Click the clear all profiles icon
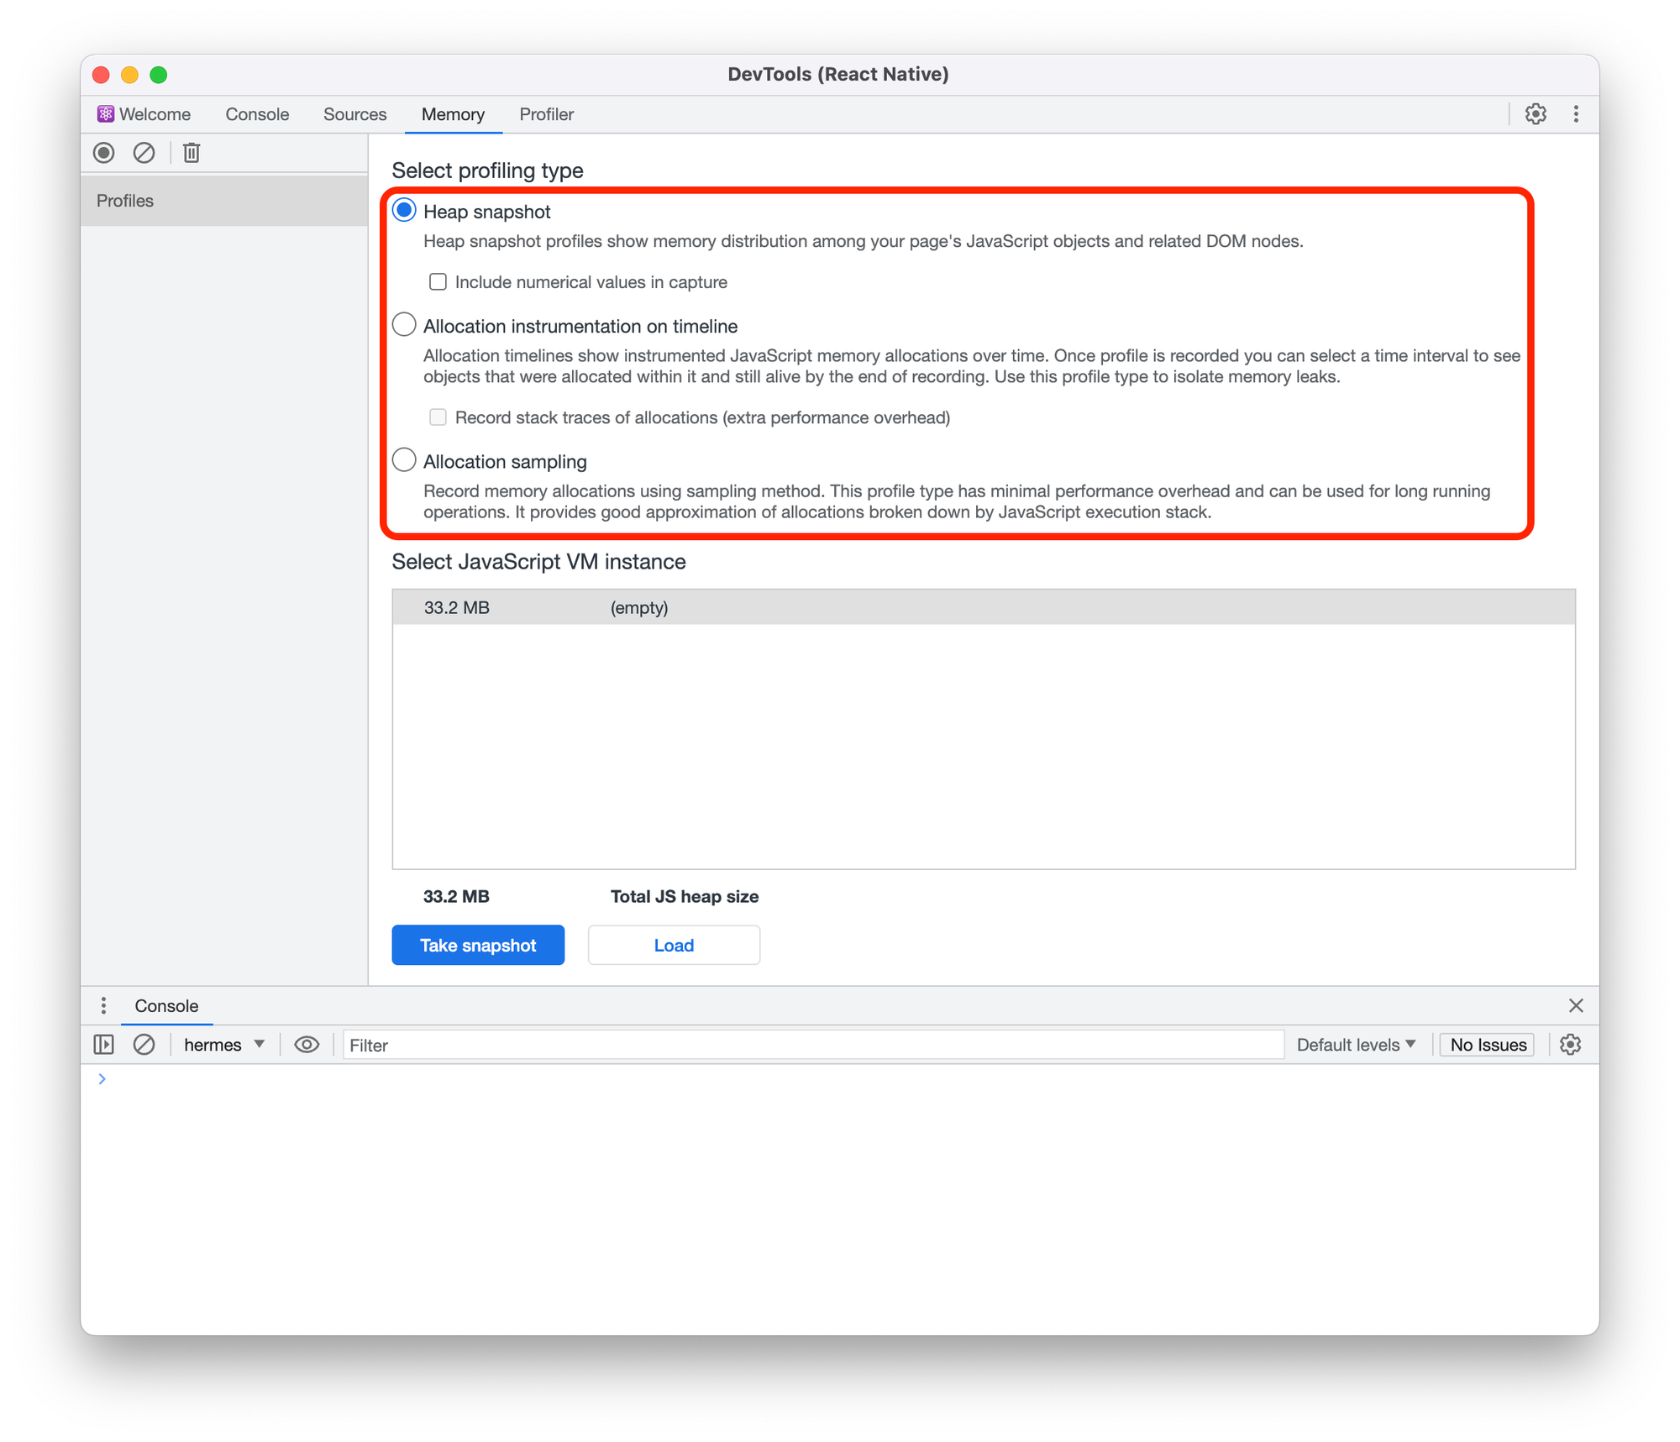Screen dimensions: 1680x1442 click(144, 153)
